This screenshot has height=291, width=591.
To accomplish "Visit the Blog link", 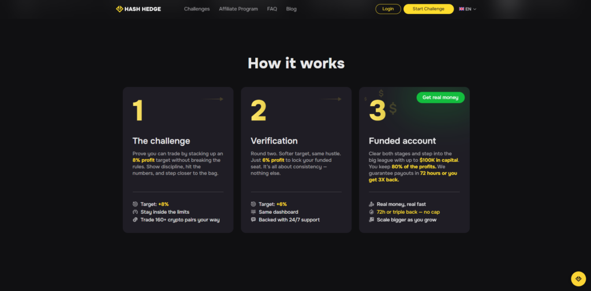I will [291, 9].
